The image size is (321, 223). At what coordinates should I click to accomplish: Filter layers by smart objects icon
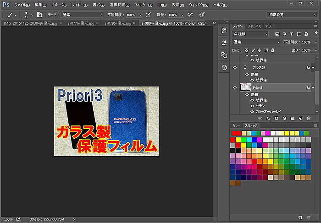(306, 34)
